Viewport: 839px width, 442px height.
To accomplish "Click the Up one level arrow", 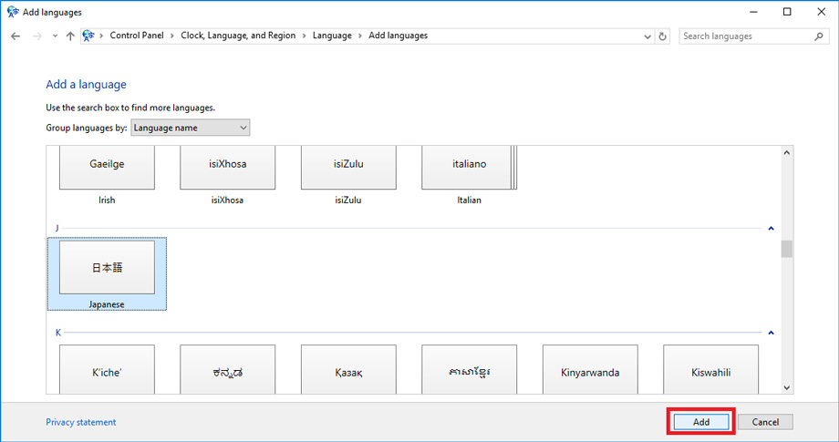I will click(x=70, y=36).
